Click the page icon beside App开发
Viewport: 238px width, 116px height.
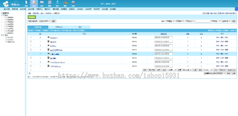tap(6, 29)
